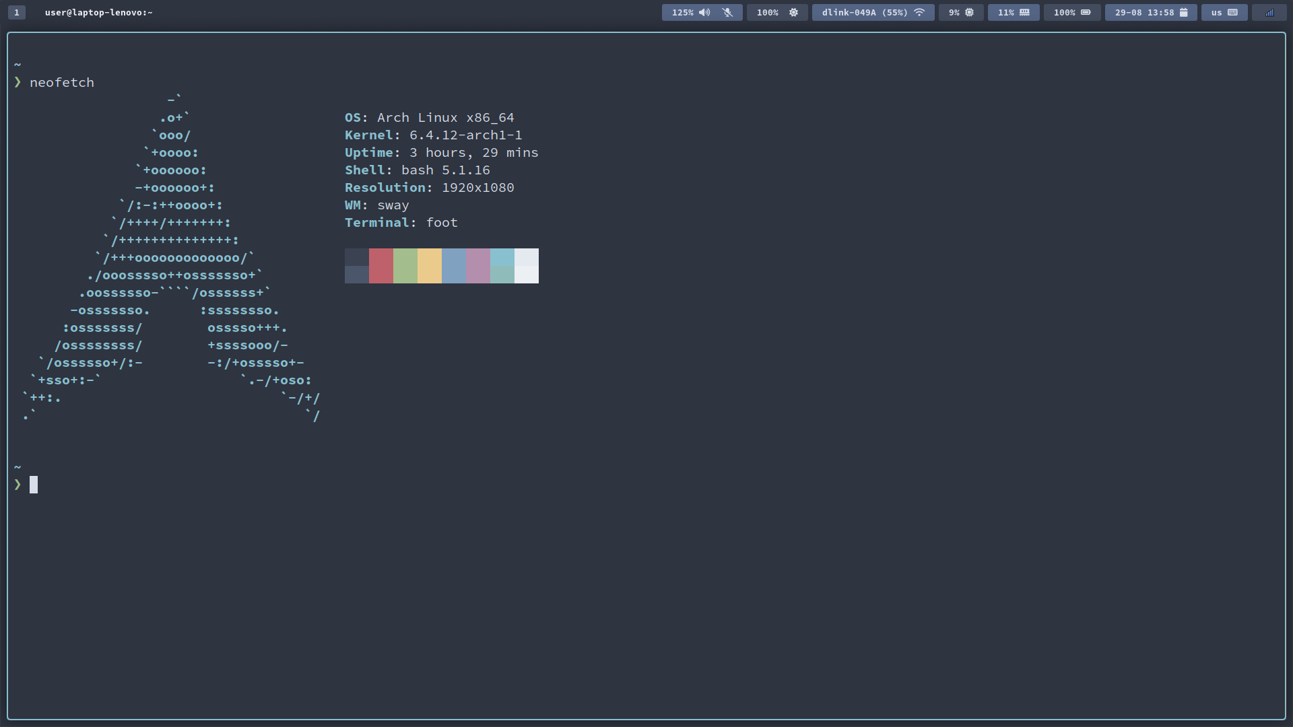
Task: Click the 29-08 13:58 clock
Action: click(x=1144, y=12)
